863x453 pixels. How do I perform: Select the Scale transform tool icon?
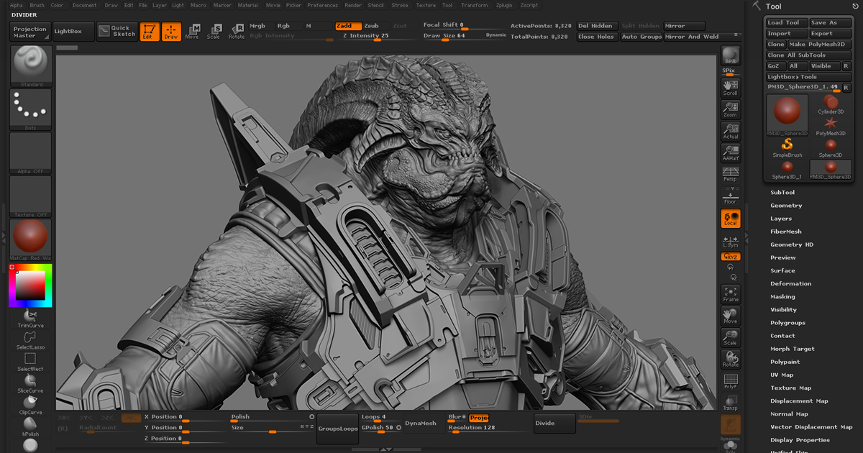[x=214, y=31]
